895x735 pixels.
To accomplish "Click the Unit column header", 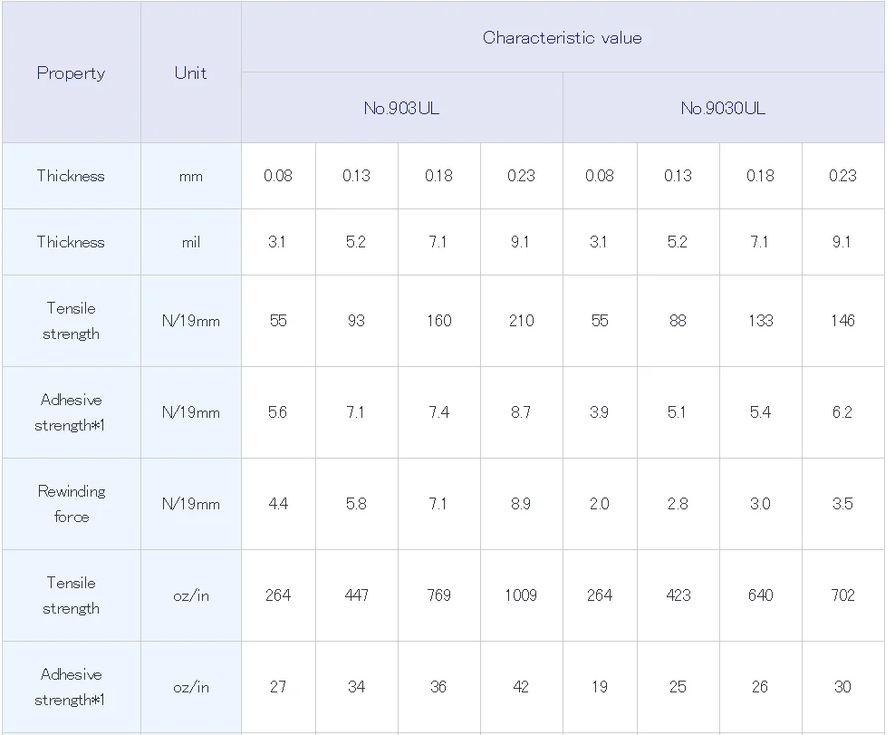I will point(190,73).
